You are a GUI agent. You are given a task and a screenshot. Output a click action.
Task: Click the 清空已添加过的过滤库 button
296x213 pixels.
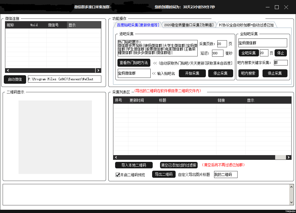179,165
